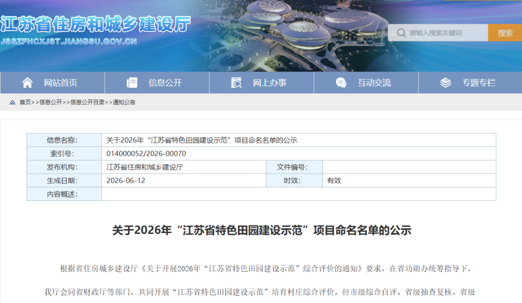
Task: Click the paragraph line starting 我厅会同省财政厅
Action: click(260, 292)
